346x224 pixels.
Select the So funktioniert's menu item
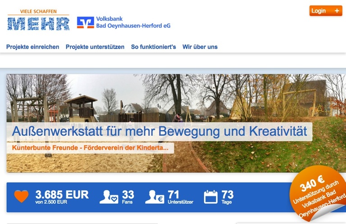pyautogui.click(x=153, y=47)
